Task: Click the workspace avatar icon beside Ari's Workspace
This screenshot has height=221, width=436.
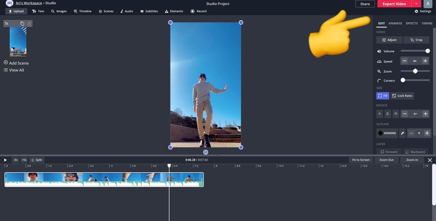Action: point(10,3)
